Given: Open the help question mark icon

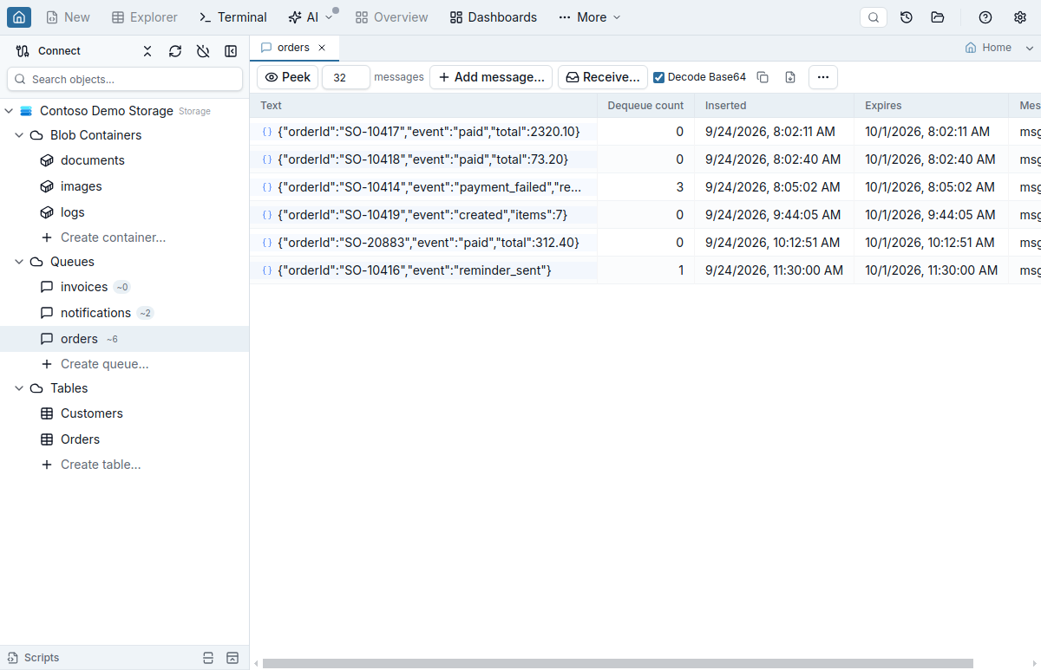Looking at the screenshot, I should (985, 17).
